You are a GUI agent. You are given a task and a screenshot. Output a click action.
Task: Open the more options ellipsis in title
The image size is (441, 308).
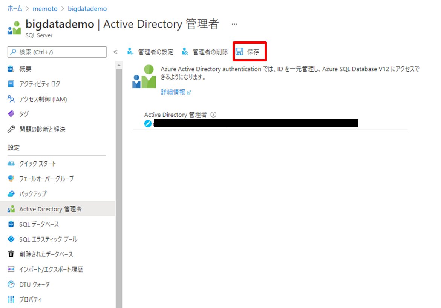234,24
